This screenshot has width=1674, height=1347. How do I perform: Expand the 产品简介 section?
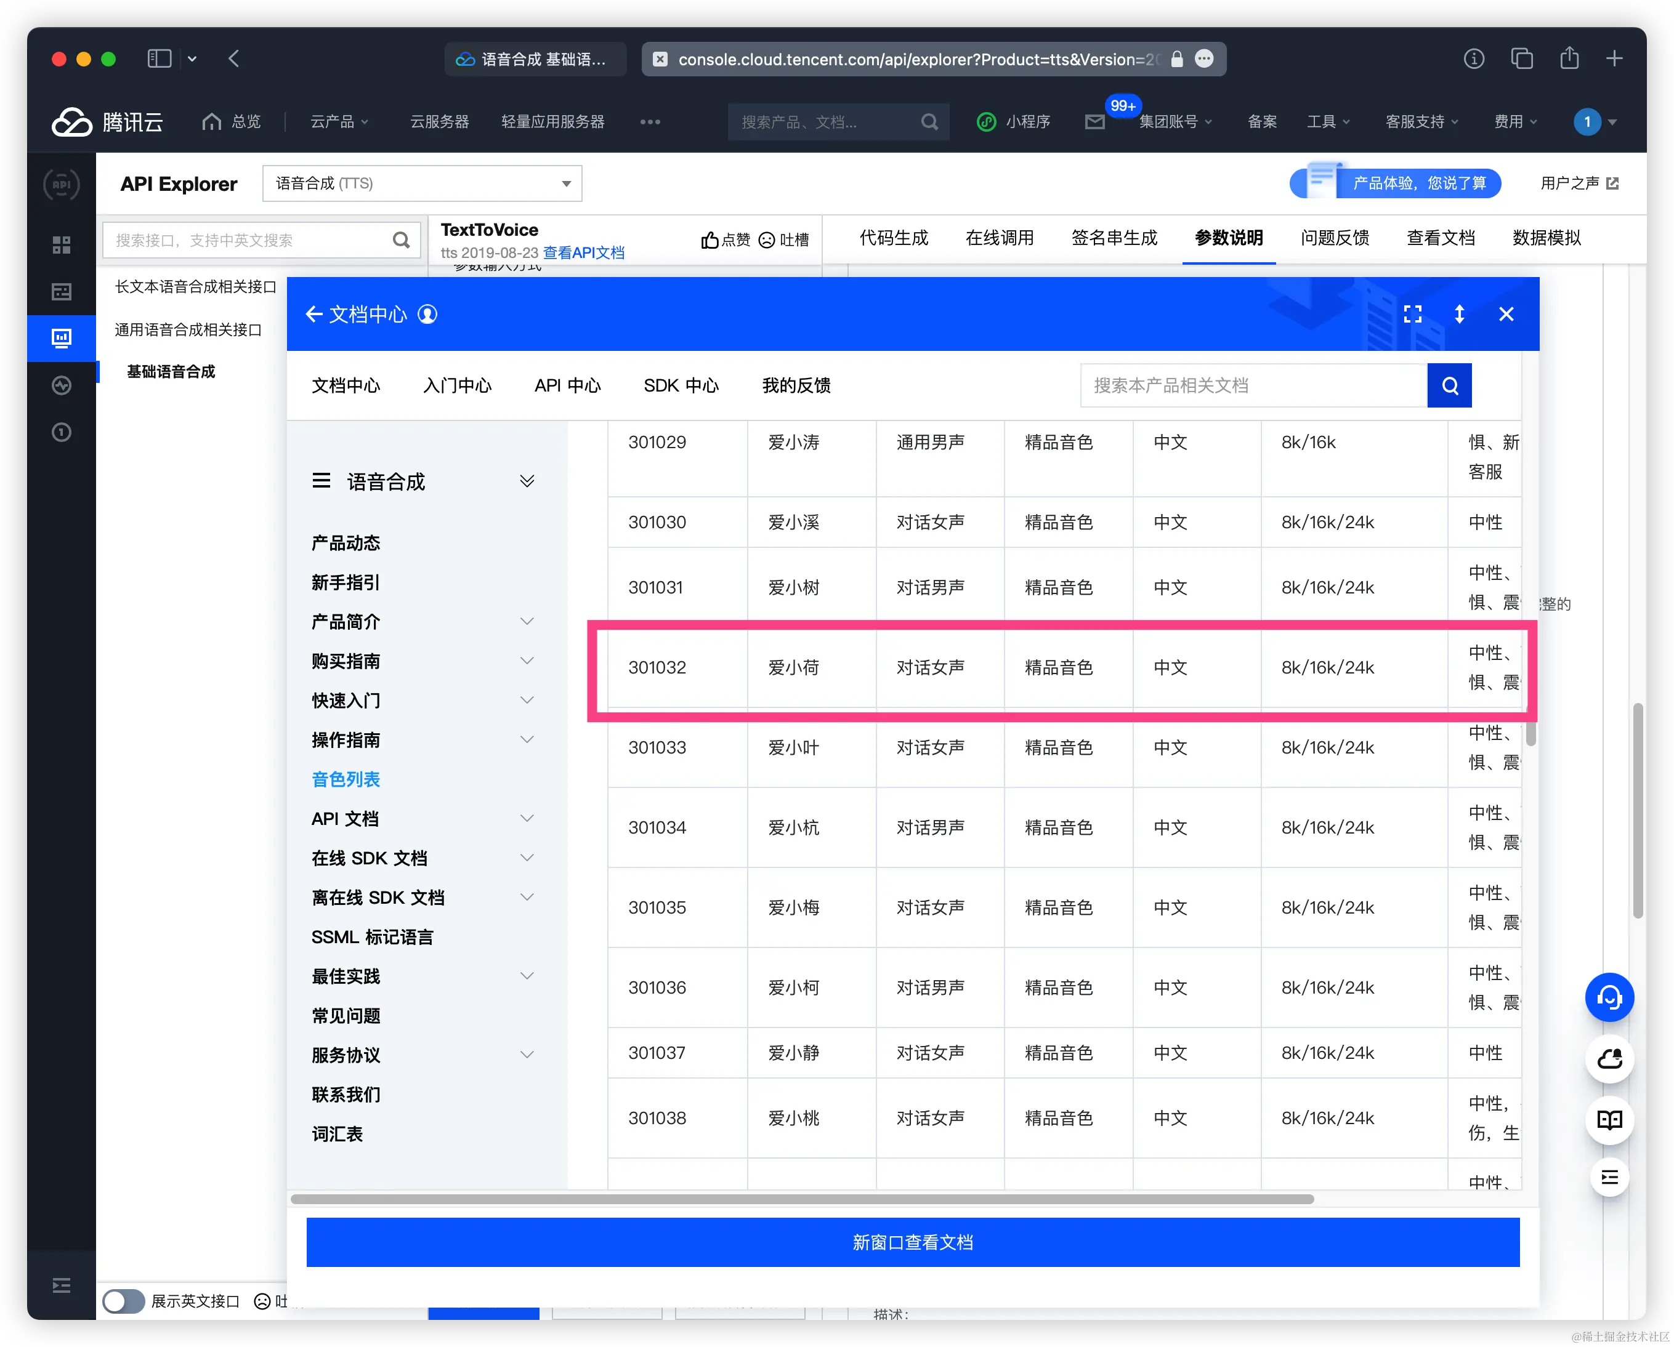(527, 622)
